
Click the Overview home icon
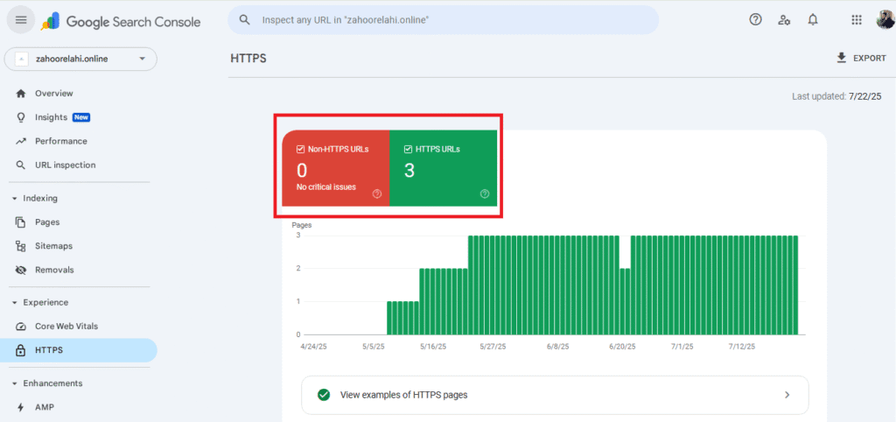coord(21,93)
